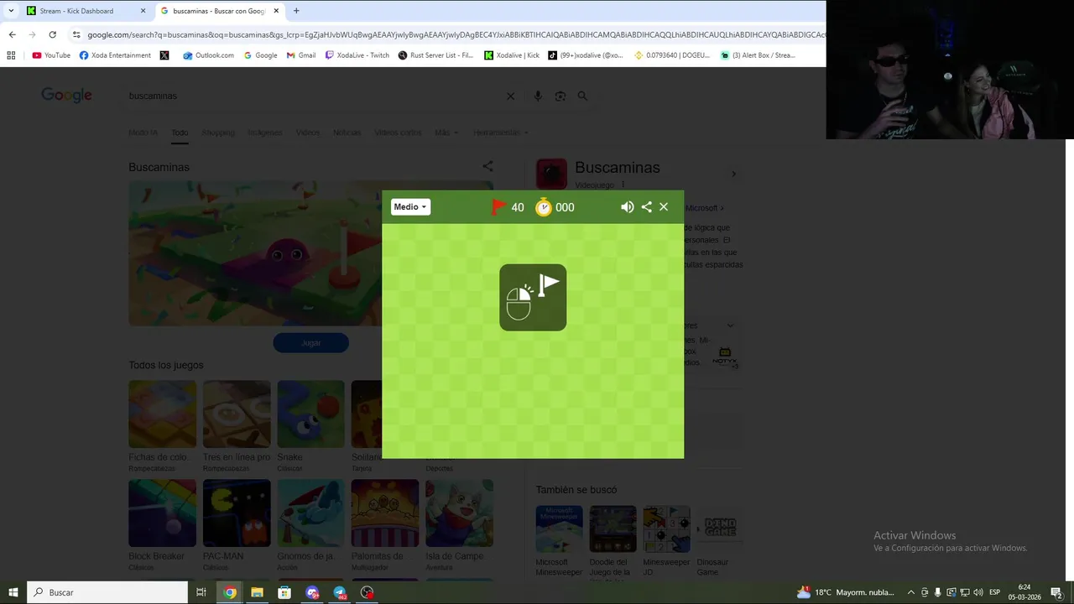Open the X bookmark icon
Screen dimensions: 1074x604
click(164, 55)
